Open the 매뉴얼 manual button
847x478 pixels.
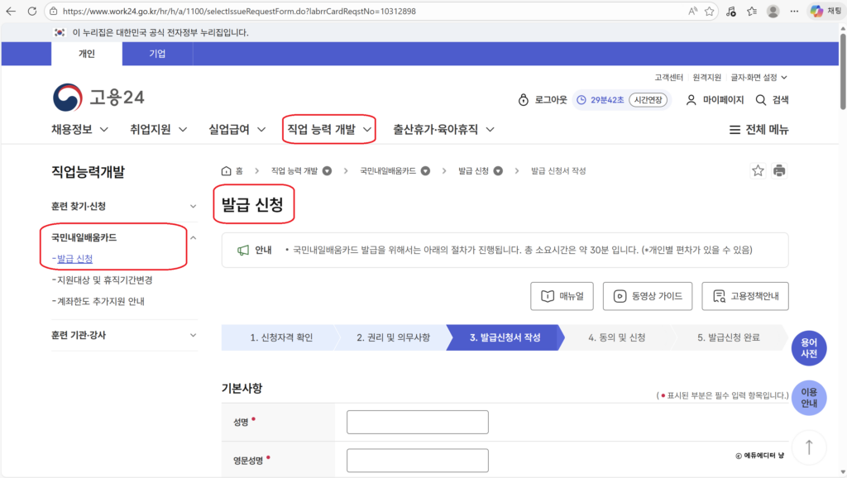[x=562, y=296]
